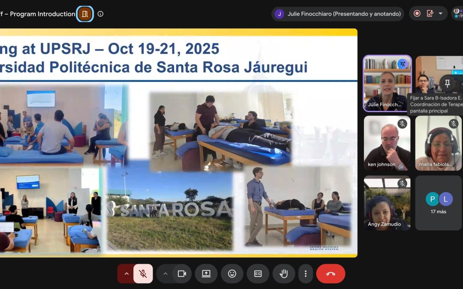Click the 'Fijar a Sara B-Isadora E.' tooltip text
This screenshot has height=289, width=463.
pos(436,98)
